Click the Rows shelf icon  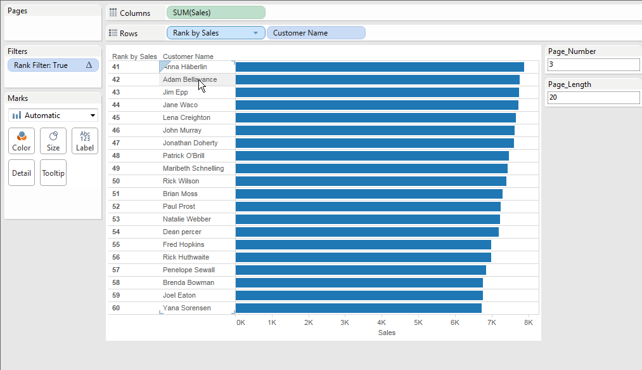point(113,33)
